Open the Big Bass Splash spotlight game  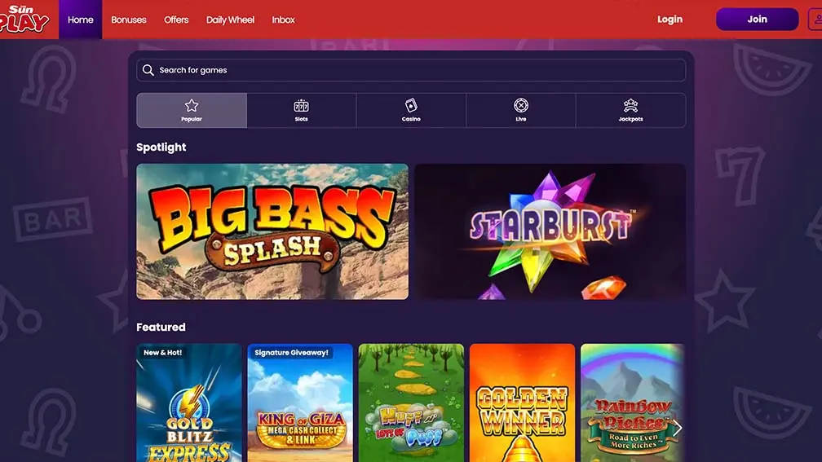(x=272, y=231)
